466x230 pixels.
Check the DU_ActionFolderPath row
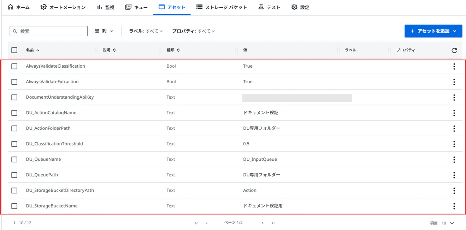(14, 128)
